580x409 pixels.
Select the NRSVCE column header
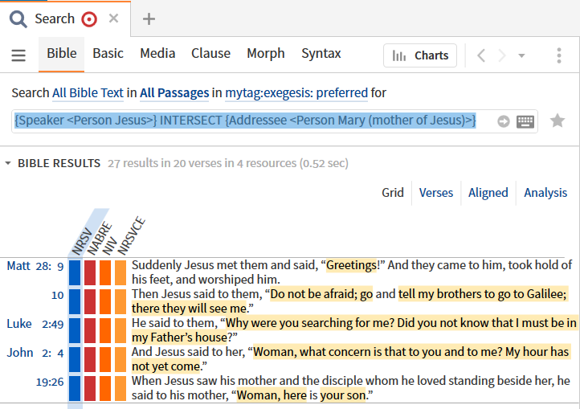[x=131, y=236]
